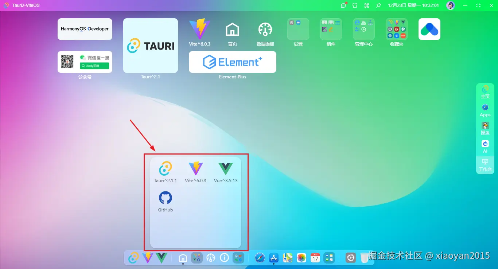Open the theme shirt icon in title bar
Viewport: 498px width, 269px height.
355,5
